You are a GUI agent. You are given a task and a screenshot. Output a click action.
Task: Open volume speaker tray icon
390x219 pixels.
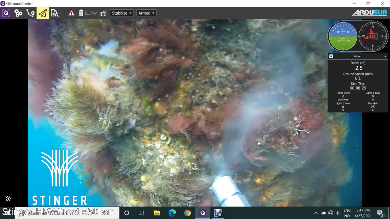pos(338,213)
